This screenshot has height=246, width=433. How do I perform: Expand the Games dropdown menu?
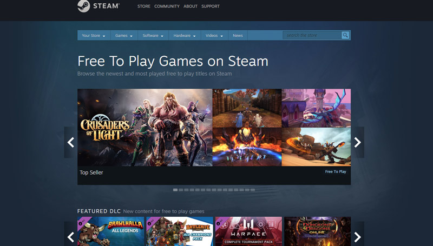click(124, 35)
